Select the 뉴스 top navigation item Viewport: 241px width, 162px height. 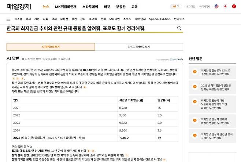click(x=46, y=7)
